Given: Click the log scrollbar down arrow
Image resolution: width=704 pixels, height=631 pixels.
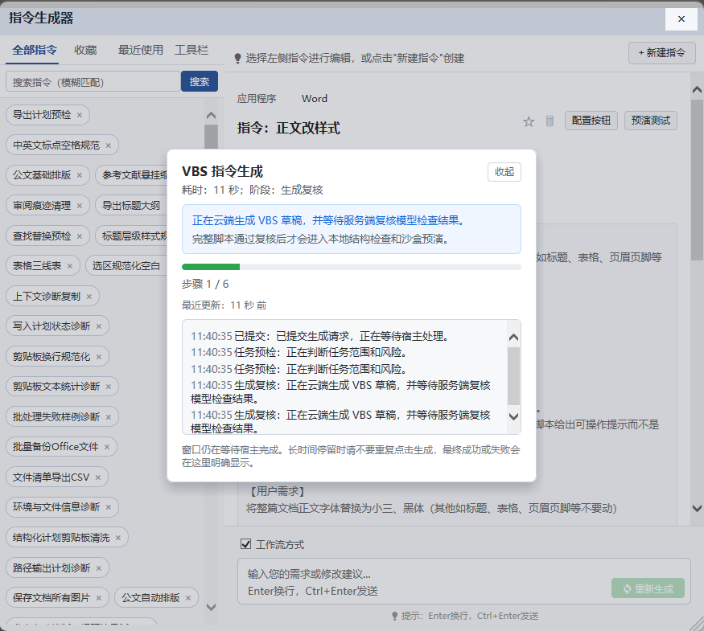Looking at the screenshot, I should click(x=513, y=416).
